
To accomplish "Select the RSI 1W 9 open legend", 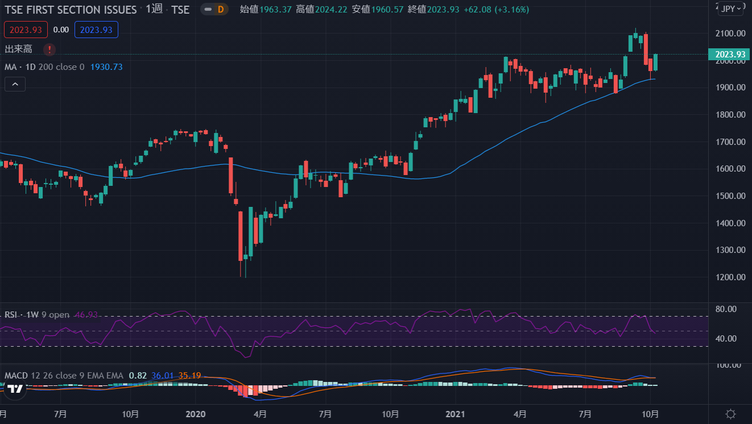I will coord(37,315).
